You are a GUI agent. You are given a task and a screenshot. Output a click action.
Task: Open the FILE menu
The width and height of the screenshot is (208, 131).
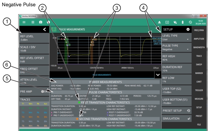click(x=199, y=124)
